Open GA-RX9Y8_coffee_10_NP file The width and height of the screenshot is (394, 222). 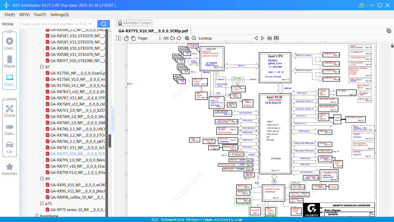click(78, 197)
